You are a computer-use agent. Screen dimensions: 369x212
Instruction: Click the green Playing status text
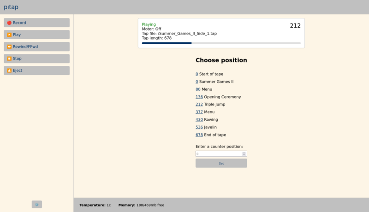[x=149, y=24]
